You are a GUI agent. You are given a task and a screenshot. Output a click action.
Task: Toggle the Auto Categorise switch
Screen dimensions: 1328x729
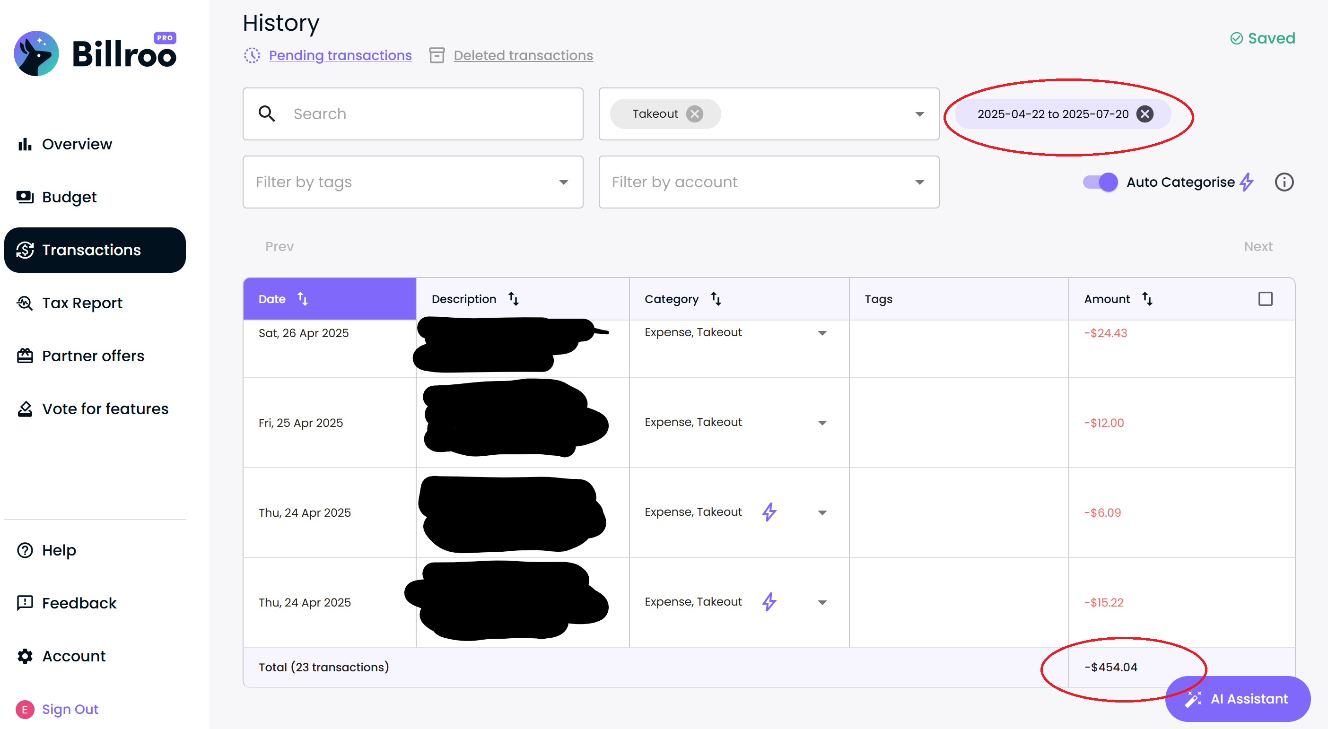point(1100,182)
